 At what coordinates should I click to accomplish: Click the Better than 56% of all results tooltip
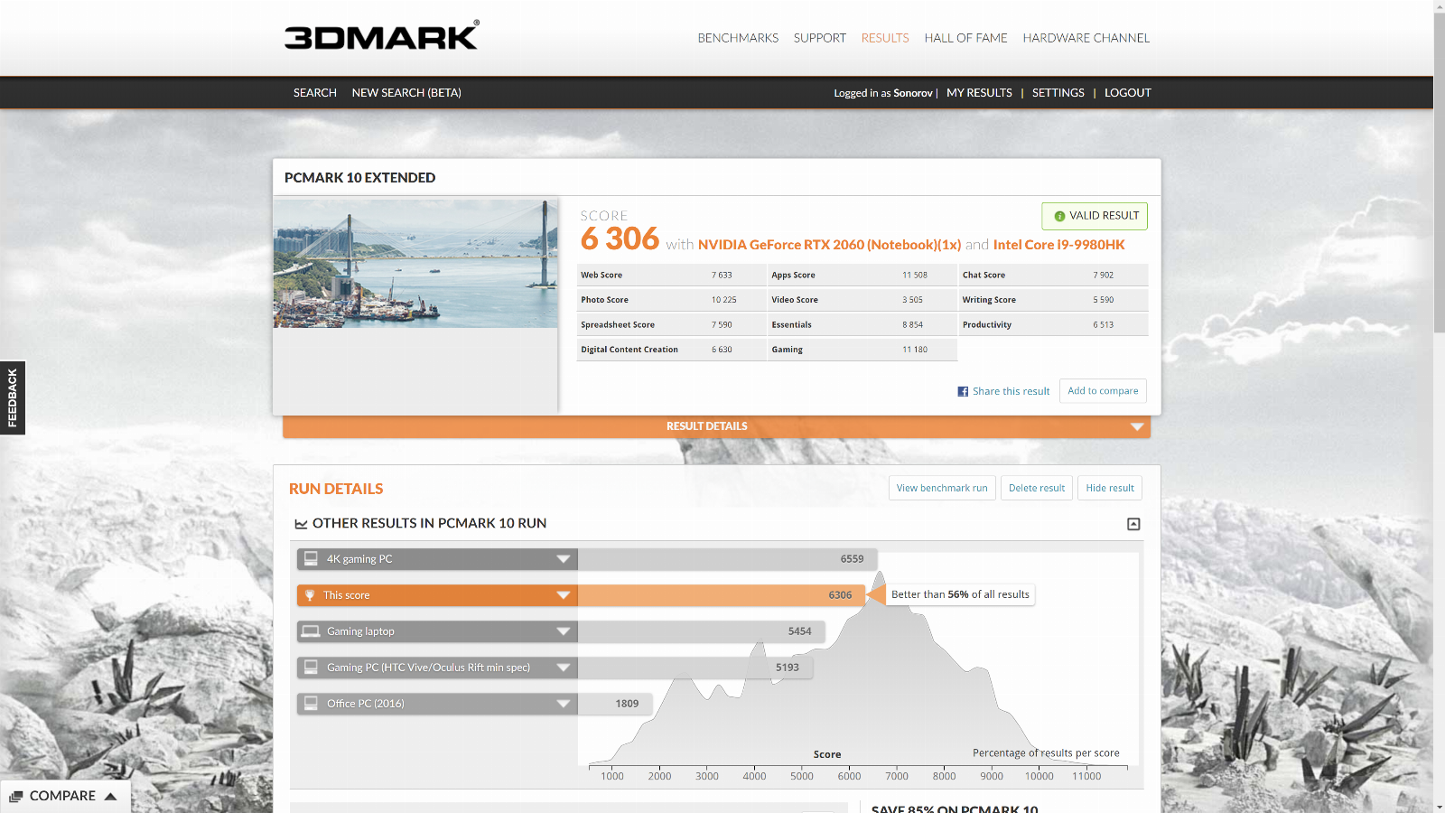pos(960,594)
